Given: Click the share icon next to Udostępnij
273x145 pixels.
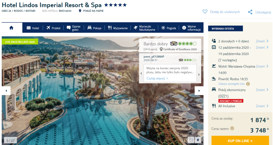Looking at the screenshot, I should click(x=250, y=12).
